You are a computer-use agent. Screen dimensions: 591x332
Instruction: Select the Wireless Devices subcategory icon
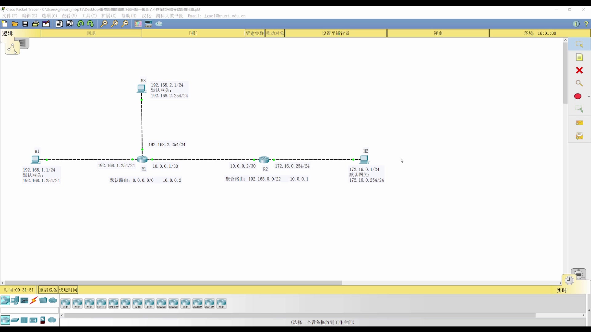pos(34,320)
